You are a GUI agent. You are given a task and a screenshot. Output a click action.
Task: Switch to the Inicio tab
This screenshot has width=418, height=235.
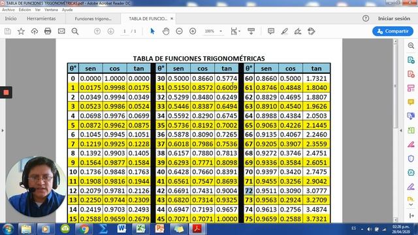(10, 18)
